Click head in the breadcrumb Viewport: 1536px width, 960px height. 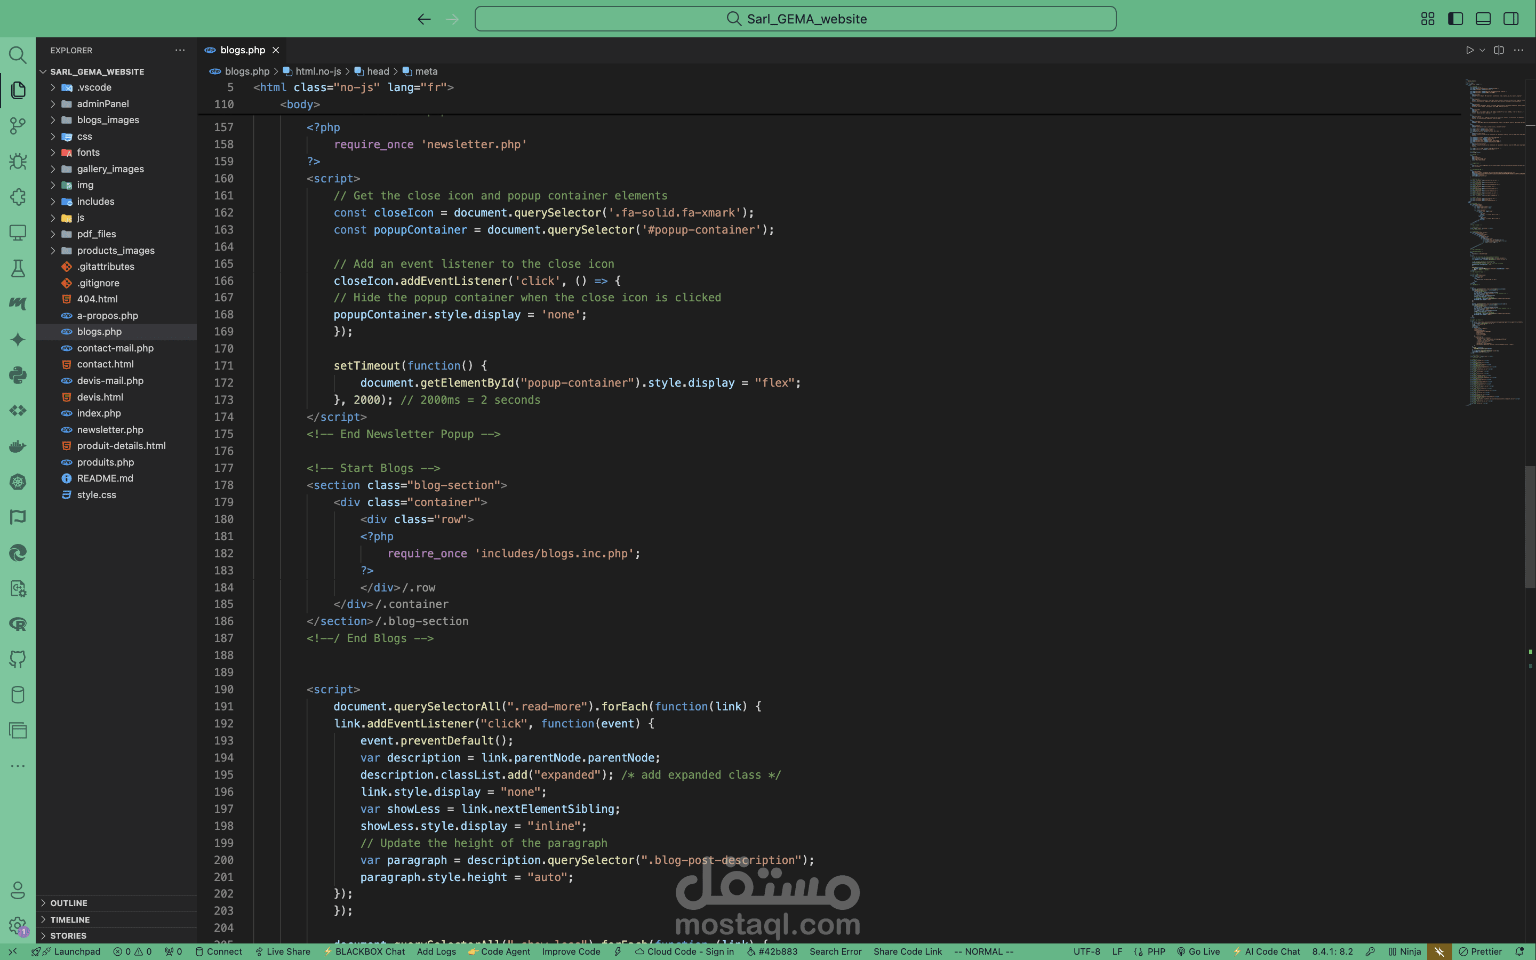click(372, 71)
